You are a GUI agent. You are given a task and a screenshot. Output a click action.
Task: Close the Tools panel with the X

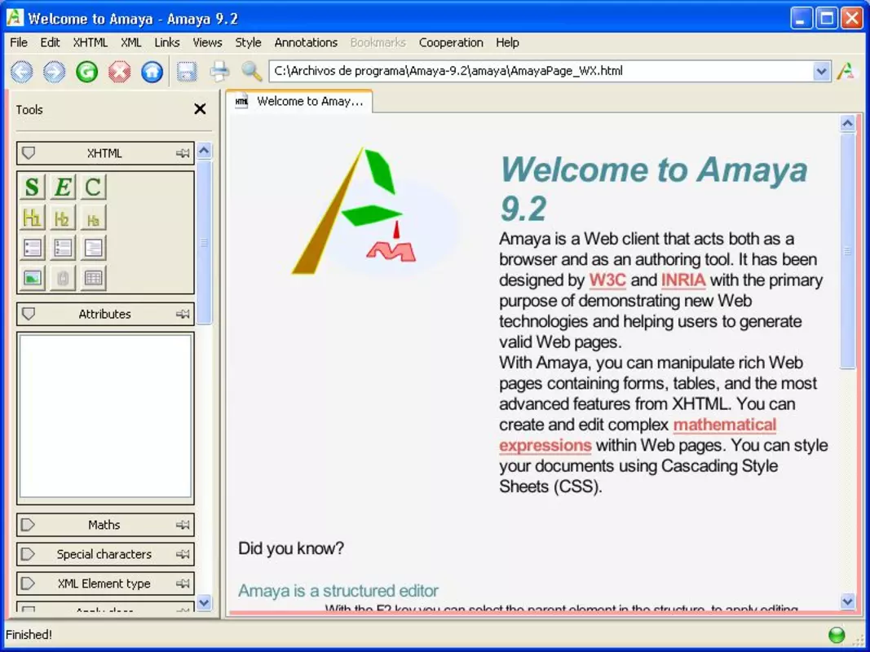201,109
